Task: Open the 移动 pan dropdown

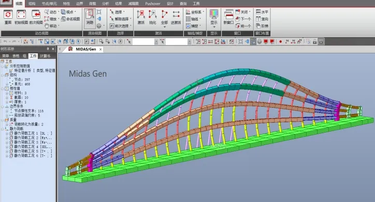Action: (52, 25)
